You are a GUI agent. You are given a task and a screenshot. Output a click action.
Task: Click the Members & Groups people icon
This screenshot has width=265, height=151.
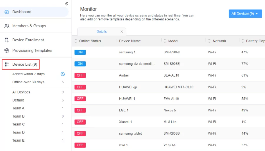point(7,26)
